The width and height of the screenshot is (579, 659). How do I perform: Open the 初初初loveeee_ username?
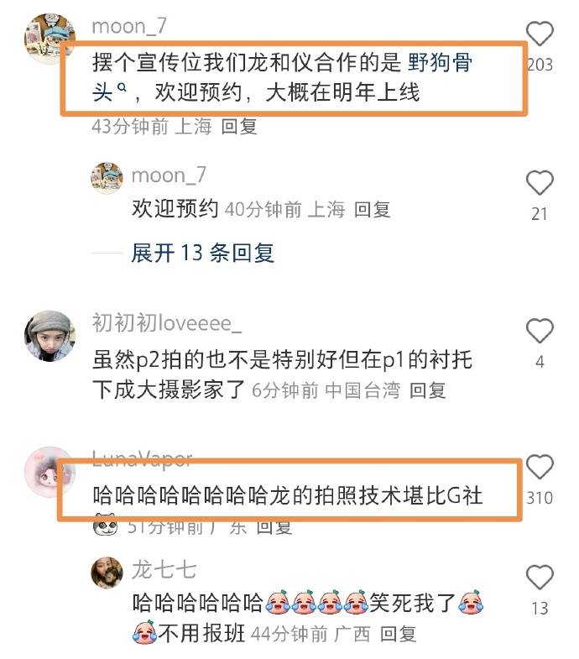tap(167, 323)
